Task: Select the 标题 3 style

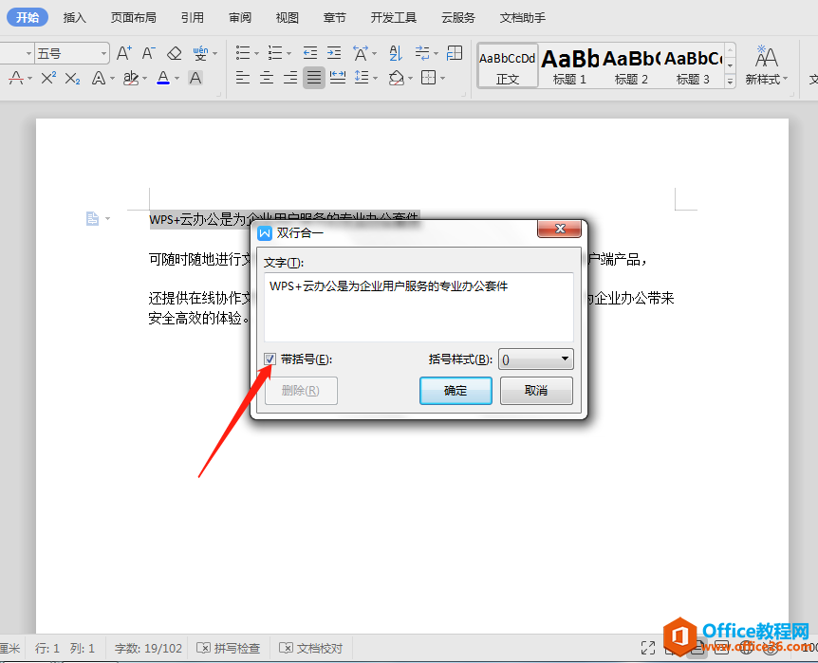Action: tap(693, 65)
